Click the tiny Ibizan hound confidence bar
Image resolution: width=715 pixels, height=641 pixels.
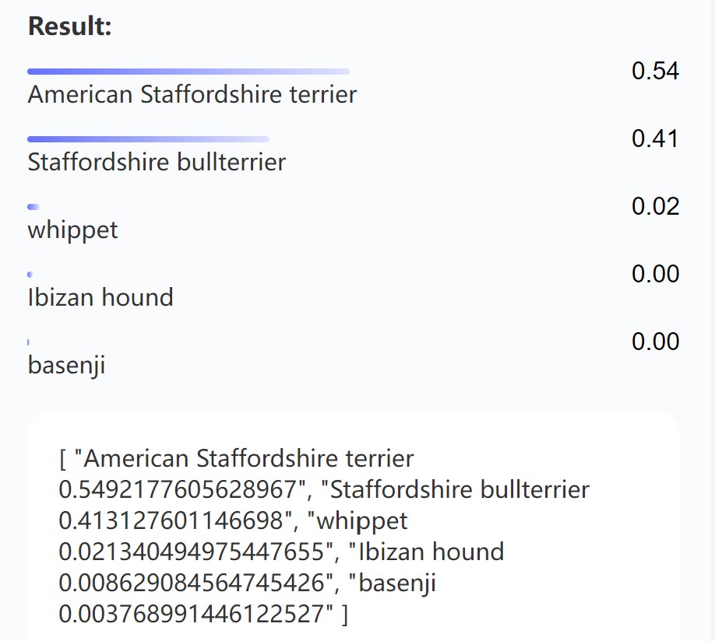pos(30,275)
